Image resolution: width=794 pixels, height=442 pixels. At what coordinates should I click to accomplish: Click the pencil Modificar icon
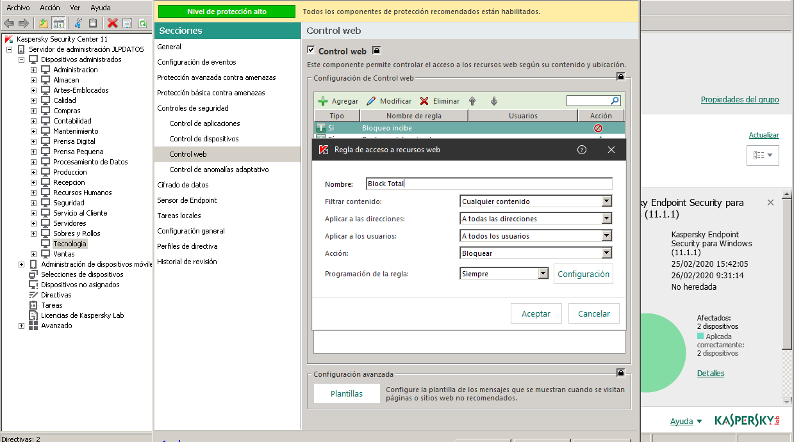(x=371, y=101)
